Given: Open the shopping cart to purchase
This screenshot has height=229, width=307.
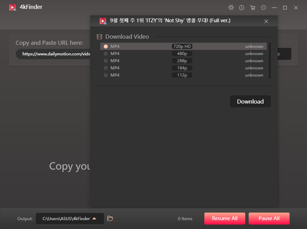Looking at the screenshot, I should (x=253, y=8).
